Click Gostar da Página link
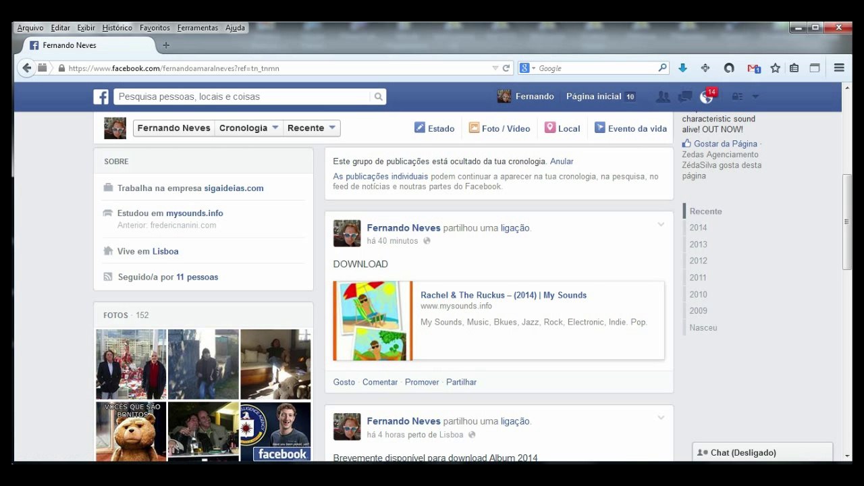 coord(725,144)
